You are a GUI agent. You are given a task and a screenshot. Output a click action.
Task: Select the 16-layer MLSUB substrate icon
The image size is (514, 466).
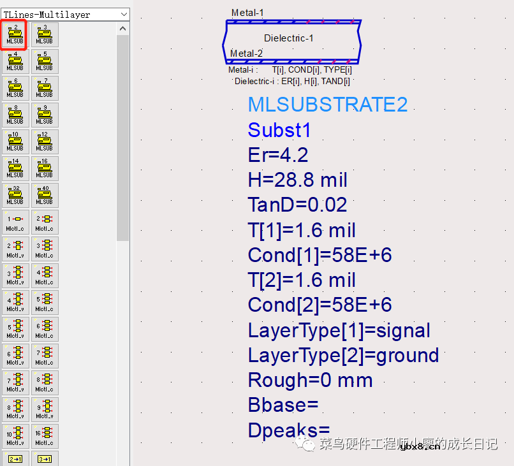(44, 168)
